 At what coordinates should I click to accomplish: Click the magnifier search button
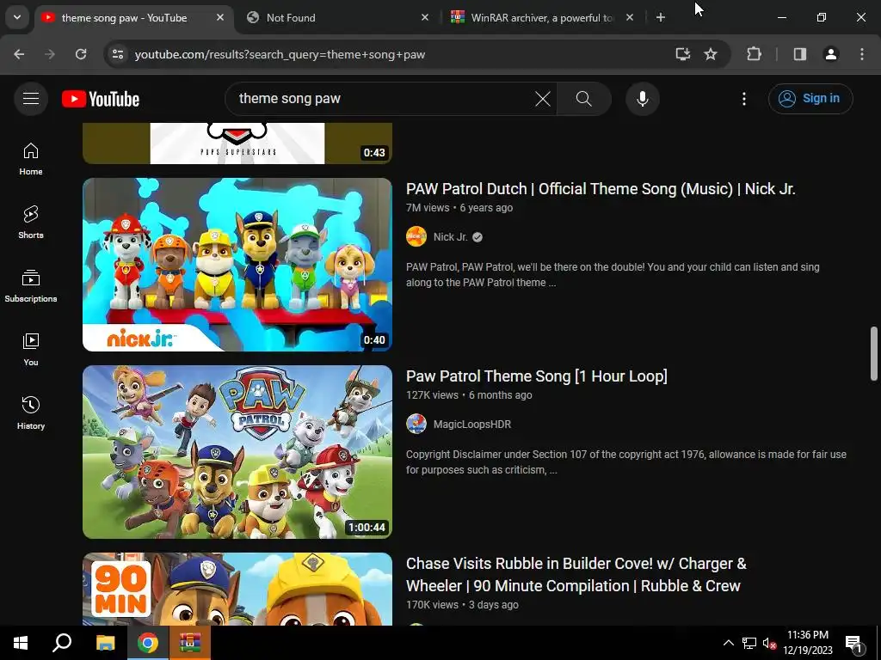(x=584, y=99)
